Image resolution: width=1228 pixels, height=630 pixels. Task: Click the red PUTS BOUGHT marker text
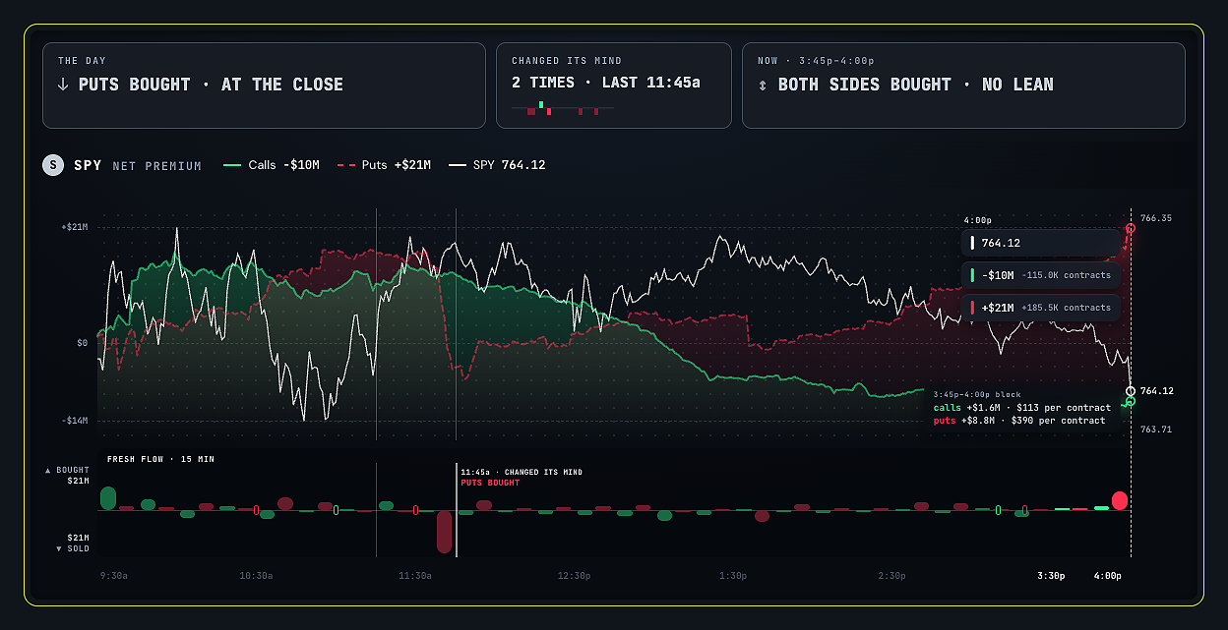click(x=490, y=483)
